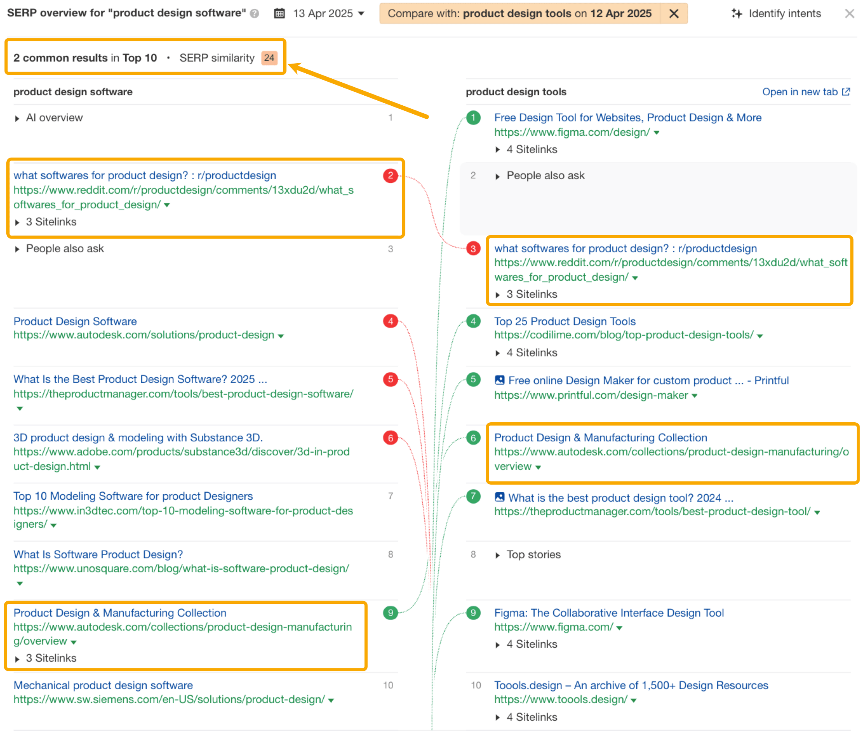Open the Top 25 Product Design Tools link
The image size is (863, 740).
click(x=565, y=321)
